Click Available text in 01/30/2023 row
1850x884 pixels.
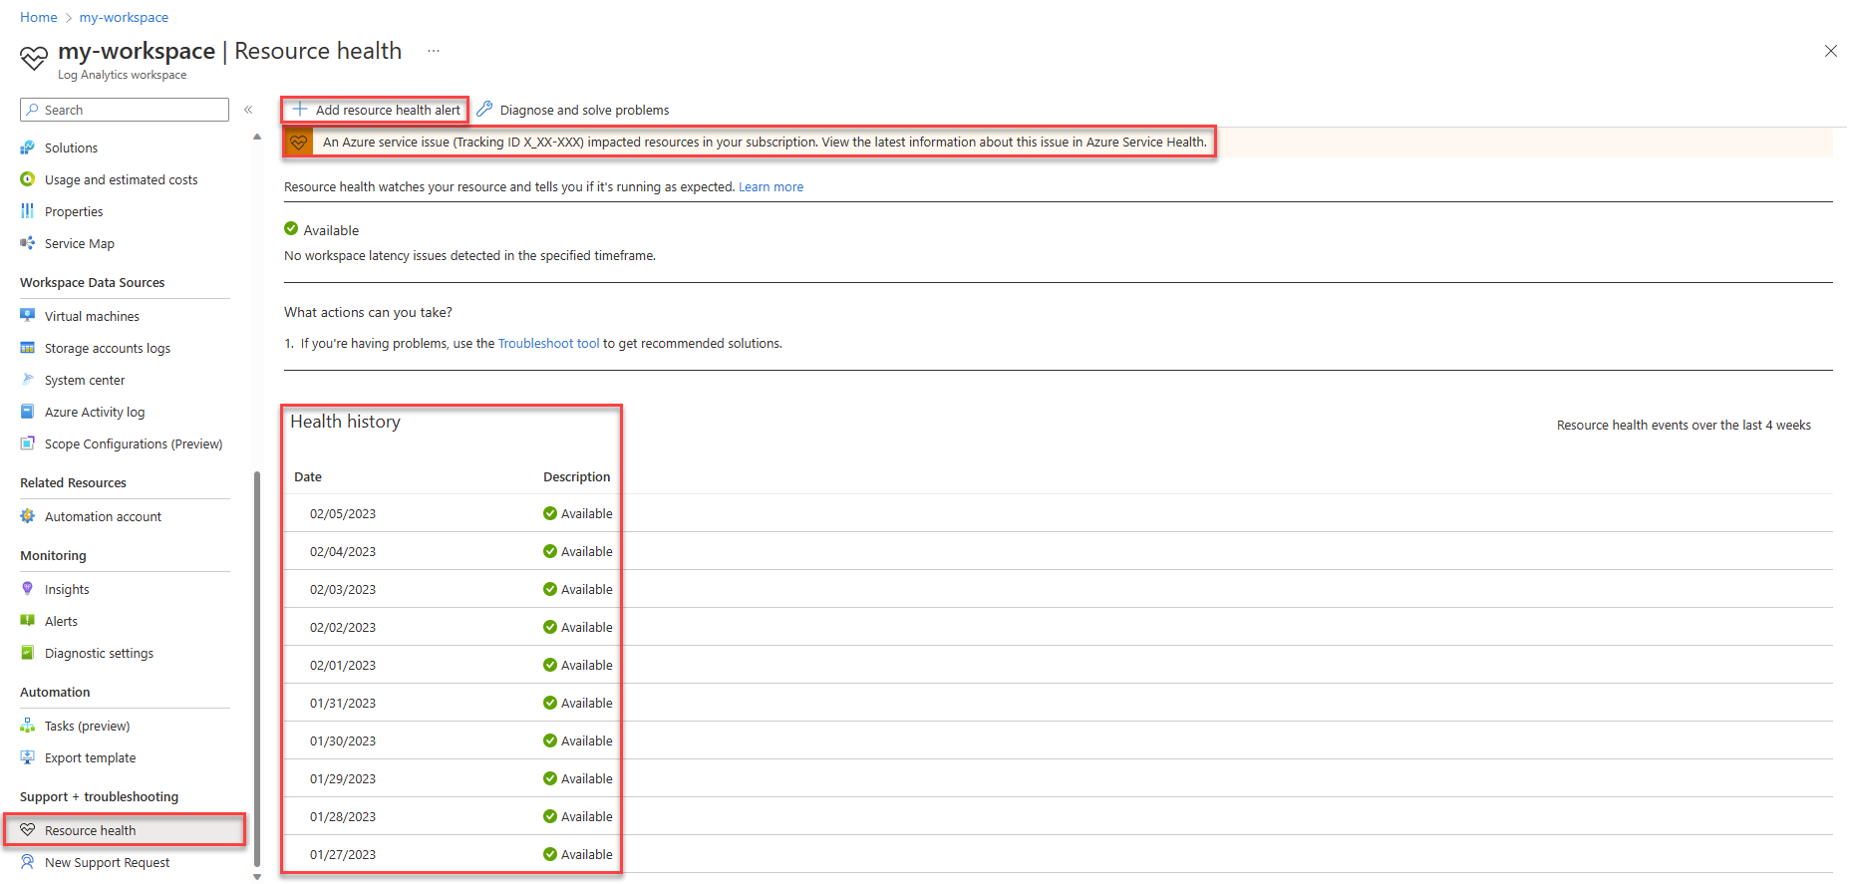tap(587, 740)
